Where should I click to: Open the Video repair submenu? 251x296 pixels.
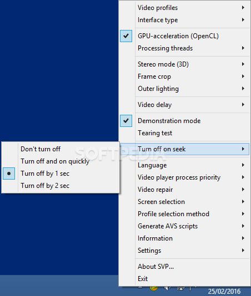184,190
